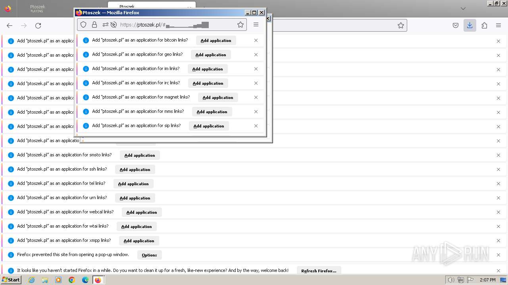Click network tray icon
This screenshot has height=285, width=508.
coord(461,280)
